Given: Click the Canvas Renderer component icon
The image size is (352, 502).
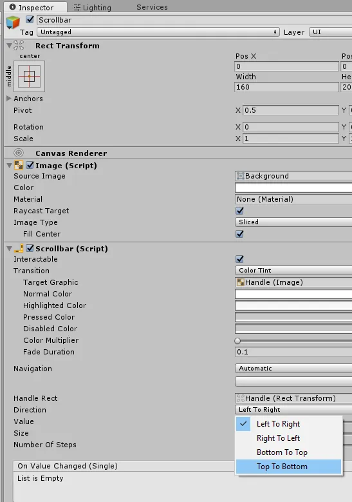Looking at the screenshot, I should tap(19, 153).
